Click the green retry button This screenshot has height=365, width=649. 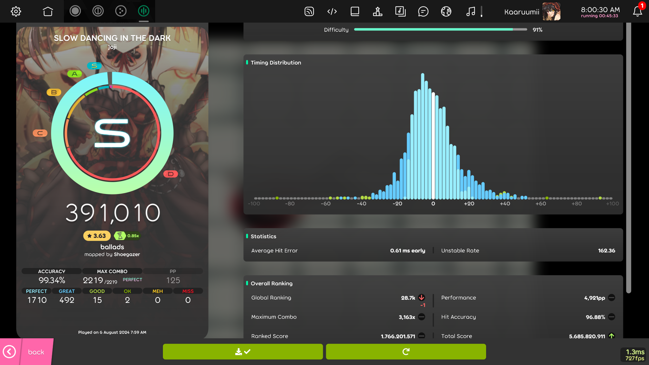pyautogui.click(x=406, y=352)
